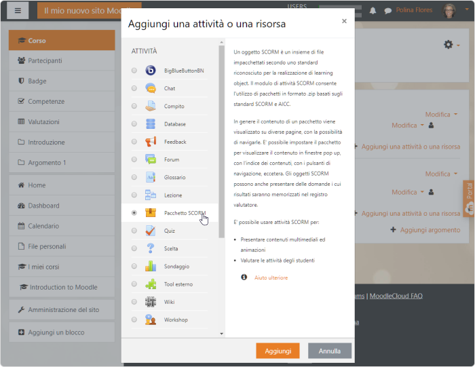Select the Lezione radio button
Viewport: 475px width, 367px height.
(134, 195)
